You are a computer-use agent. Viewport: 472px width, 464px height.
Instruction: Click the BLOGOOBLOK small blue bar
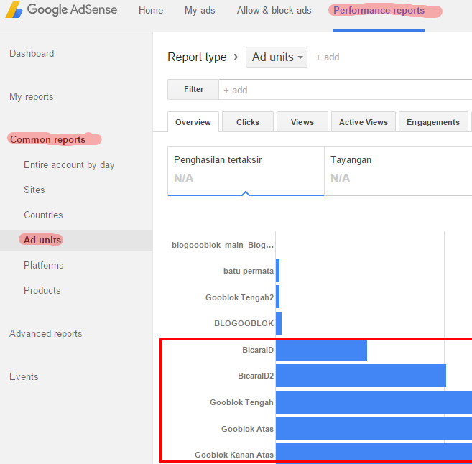279,323
